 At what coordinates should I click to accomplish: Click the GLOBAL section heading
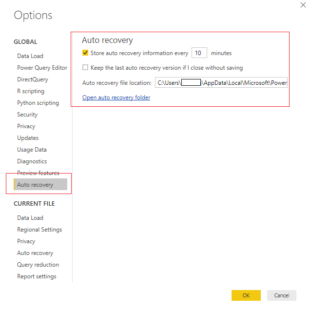tap(25, 41)
